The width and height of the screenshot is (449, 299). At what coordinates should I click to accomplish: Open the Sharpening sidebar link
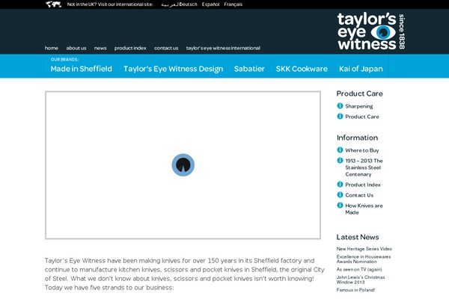tap(359, 106)
